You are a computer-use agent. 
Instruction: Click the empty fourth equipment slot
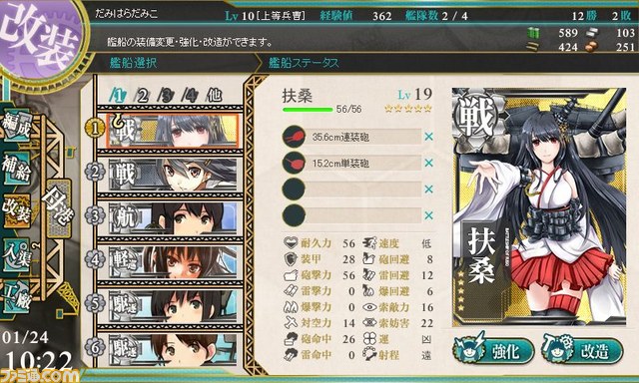click(x=351, y=215)
